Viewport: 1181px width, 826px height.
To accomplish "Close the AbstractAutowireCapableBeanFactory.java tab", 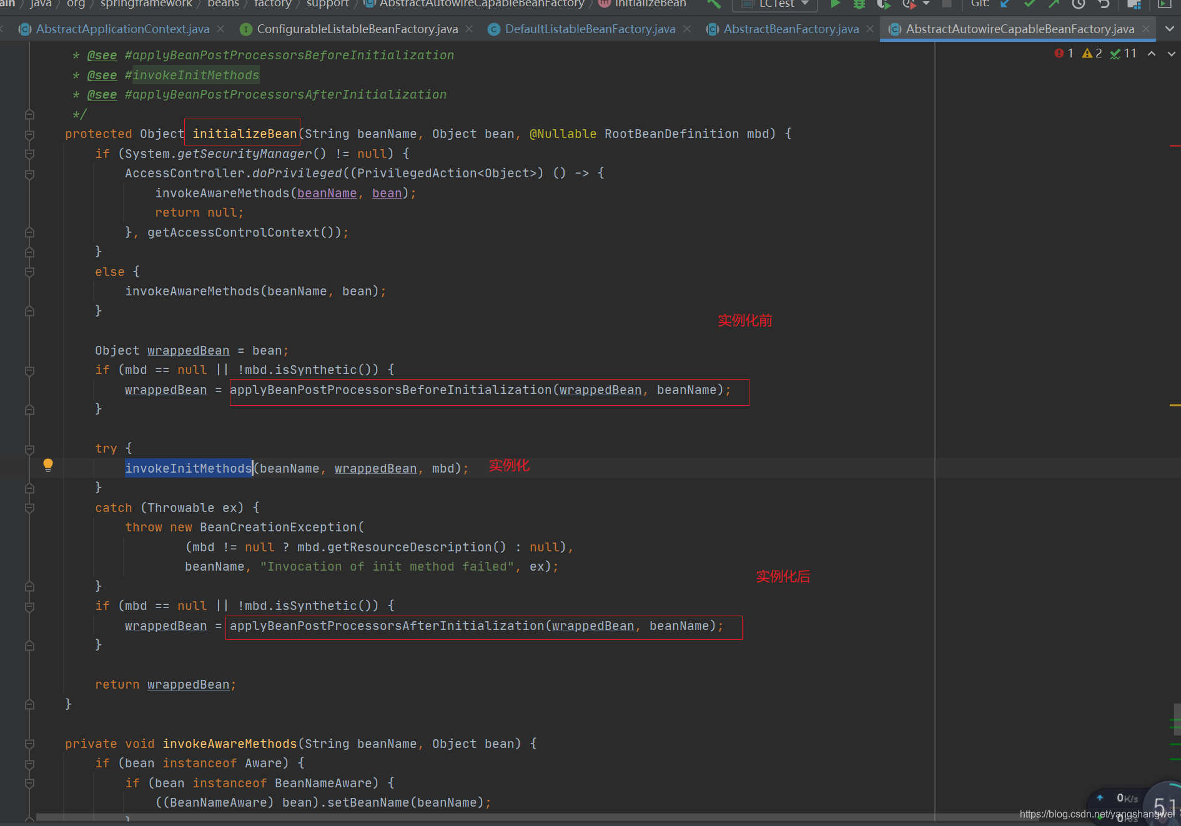I will [x=1146, y=29].
